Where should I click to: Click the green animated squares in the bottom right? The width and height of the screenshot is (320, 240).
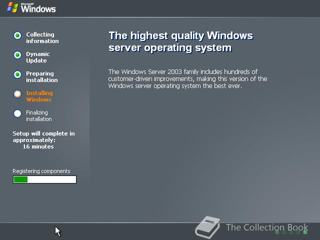pos(291,232)
